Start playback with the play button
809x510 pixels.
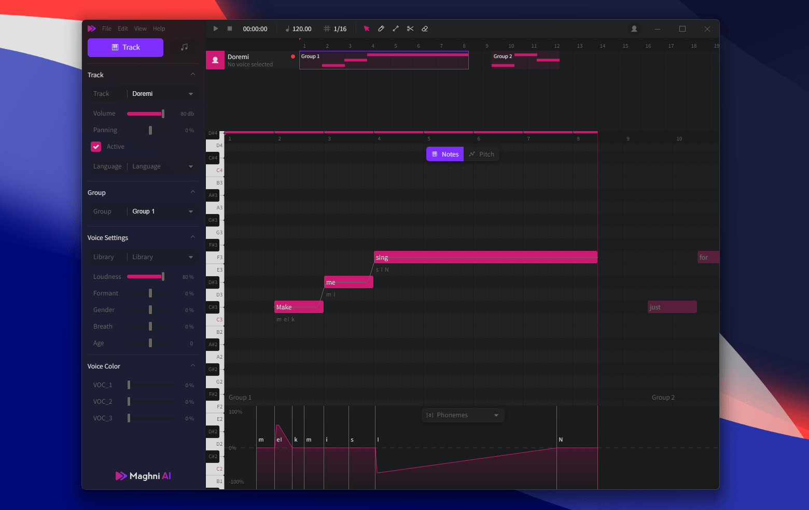pyautogui.click(x=216, y=29)
